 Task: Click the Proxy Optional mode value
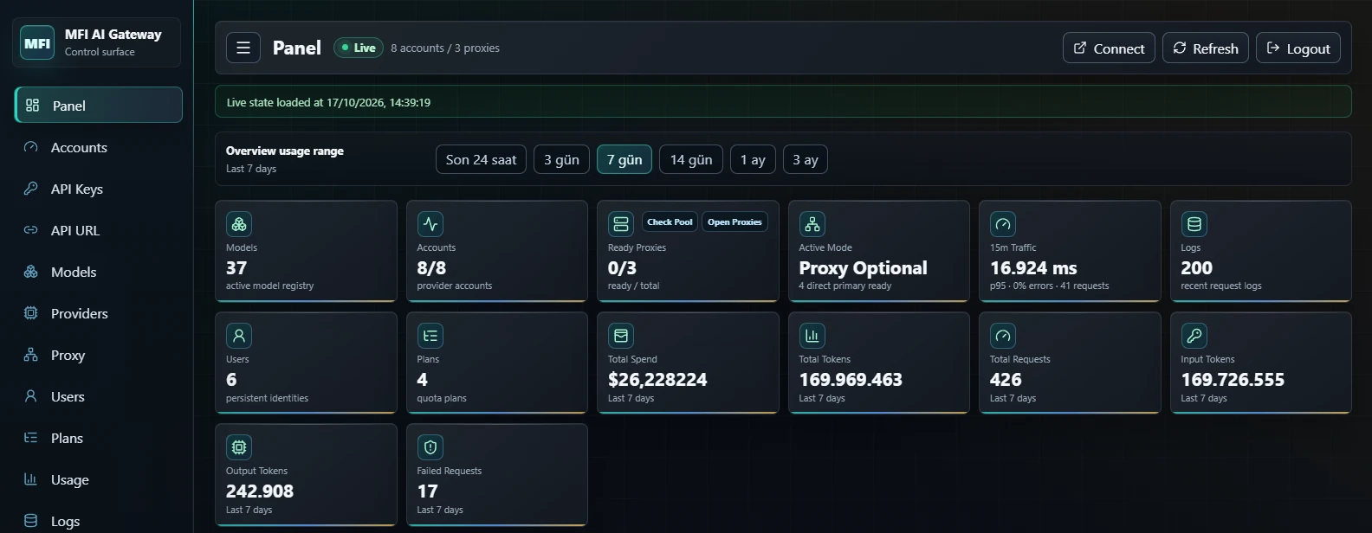coord(863,268)
